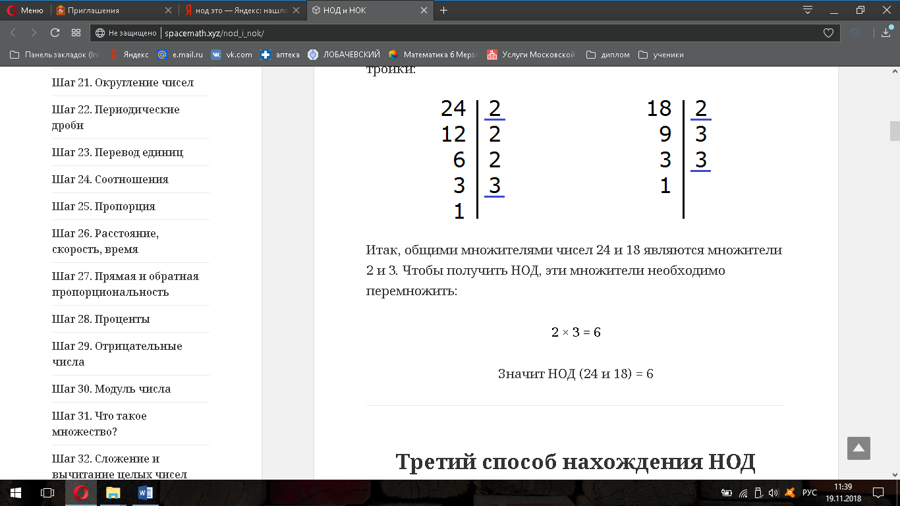Open Шаг 24. Соотношения
900x506 pixels.
(x=110, y=179)
